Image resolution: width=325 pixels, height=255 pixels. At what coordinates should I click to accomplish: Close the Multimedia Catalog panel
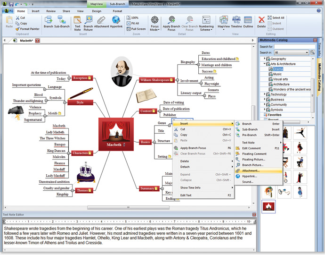[x=315, y=40]
